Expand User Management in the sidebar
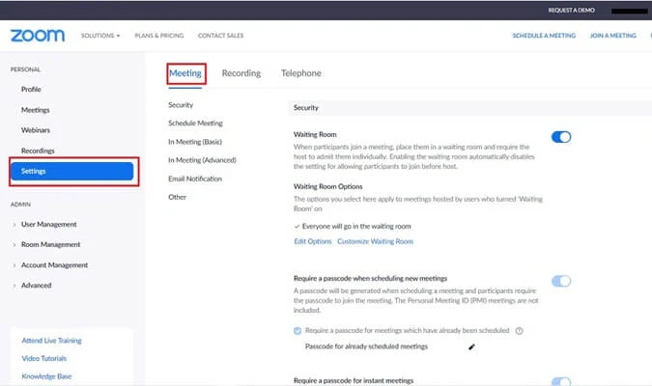This screenshot has width=652, height=386. (48, 225)
